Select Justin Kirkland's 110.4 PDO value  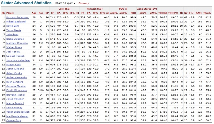[132, 69]
